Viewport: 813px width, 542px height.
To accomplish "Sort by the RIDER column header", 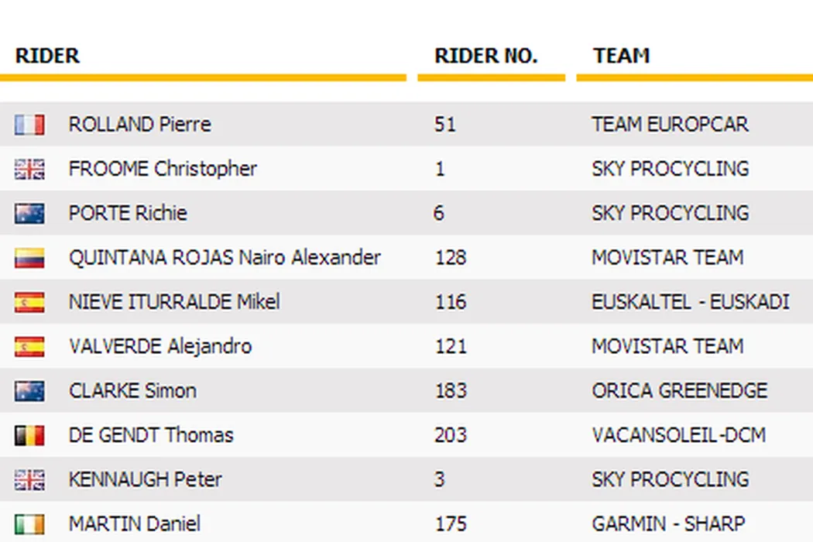I will pos(47,56).
